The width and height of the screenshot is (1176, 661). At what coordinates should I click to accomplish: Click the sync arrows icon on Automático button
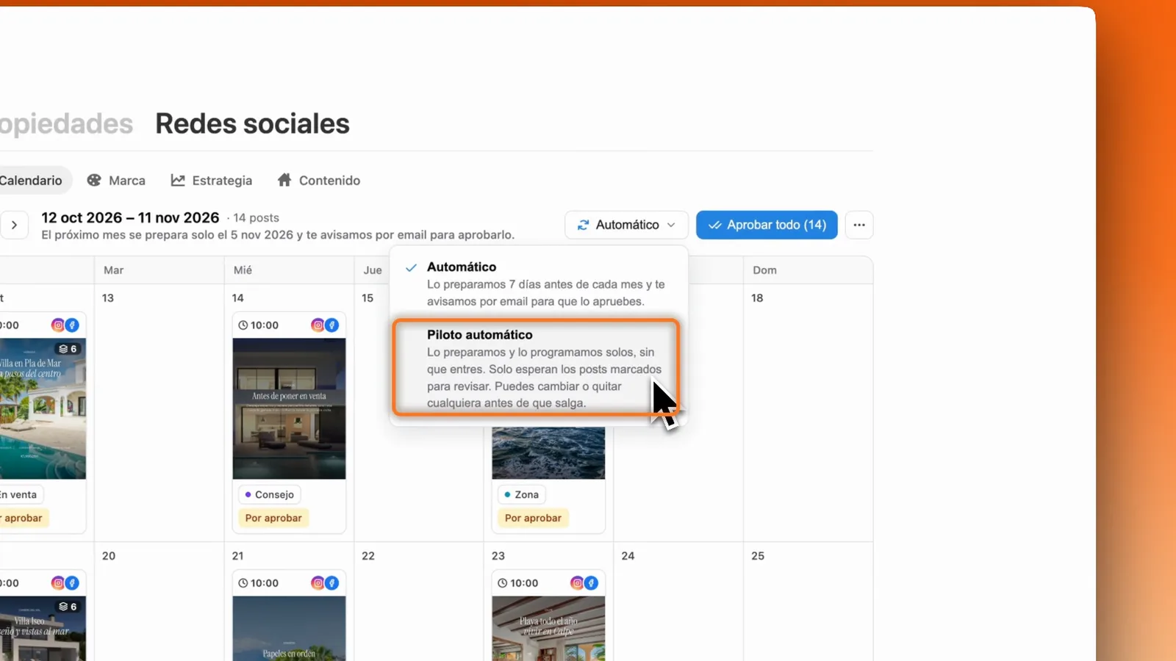click(x=583, y=225)
